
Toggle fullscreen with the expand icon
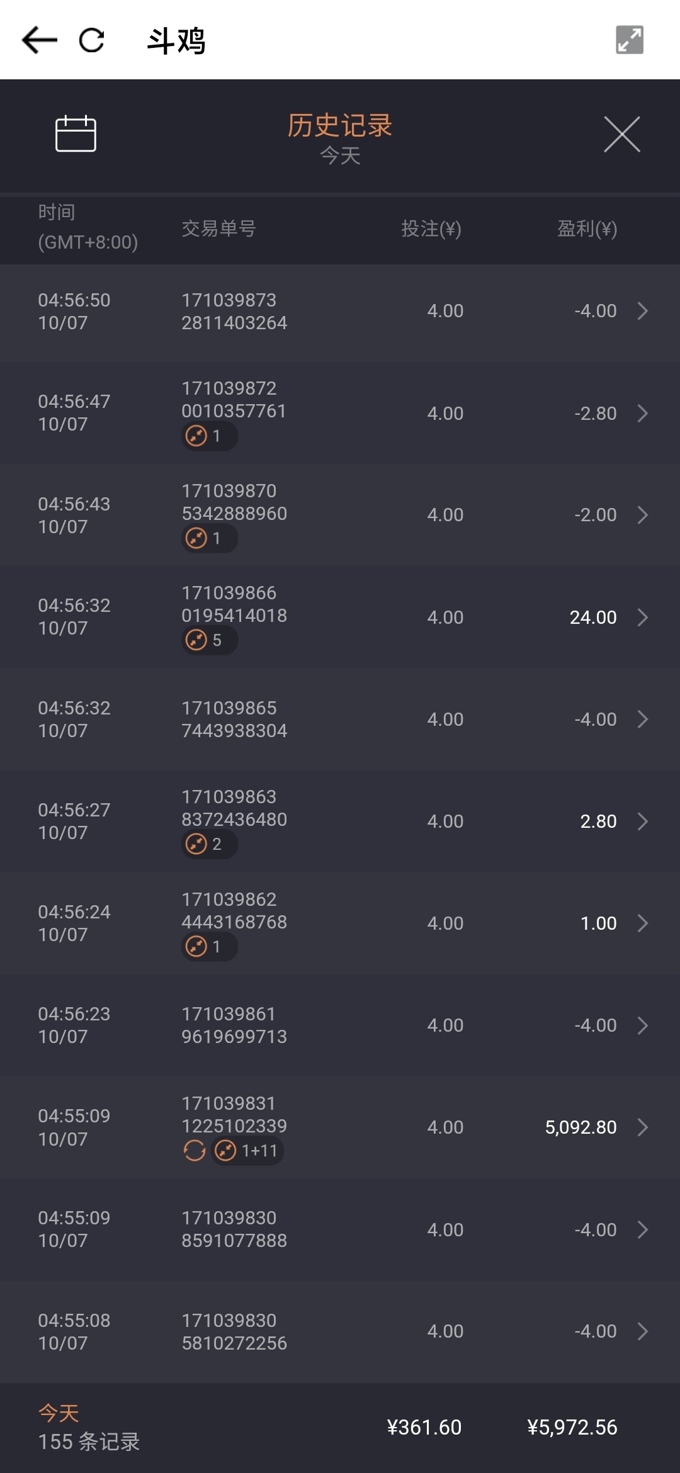click(629, 40)
